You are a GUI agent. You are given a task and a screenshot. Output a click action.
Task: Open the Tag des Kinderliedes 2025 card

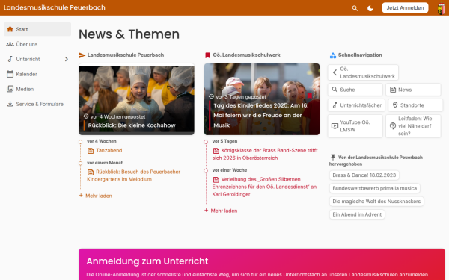[x=262, y=99]
